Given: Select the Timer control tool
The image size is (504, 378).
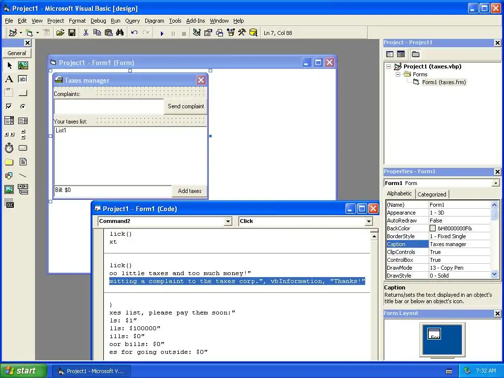Looking at the screenshot, I should tap(9, 148).
